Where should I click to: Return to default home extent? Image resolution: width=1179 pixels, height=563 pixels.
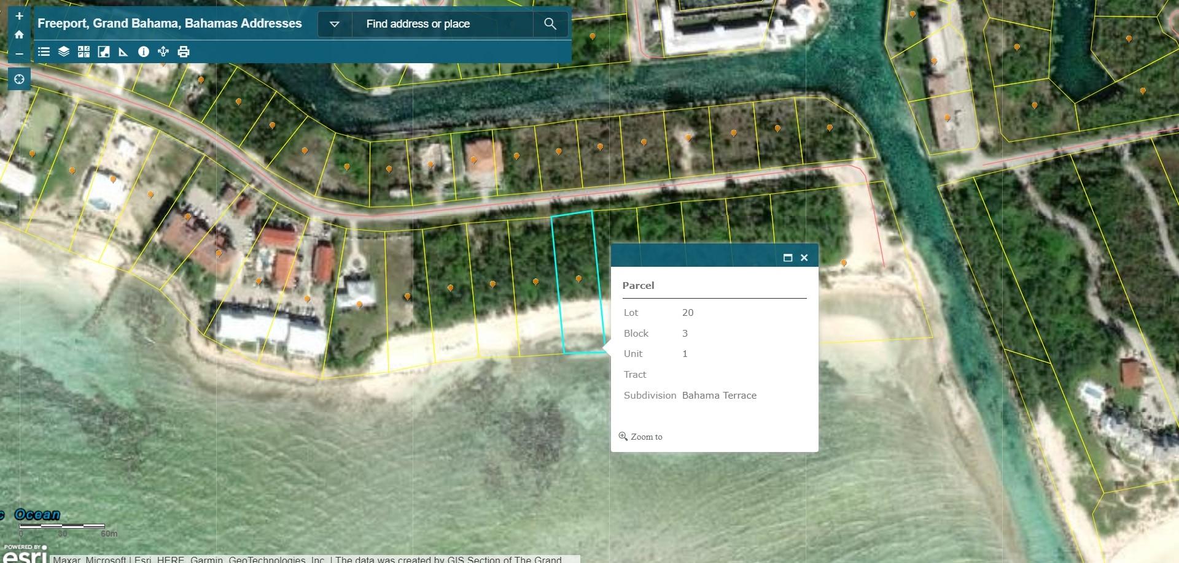19,35
